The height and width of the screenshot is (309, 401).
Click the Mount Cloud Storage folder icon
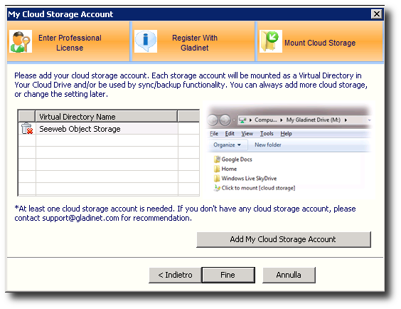(271, 41)
